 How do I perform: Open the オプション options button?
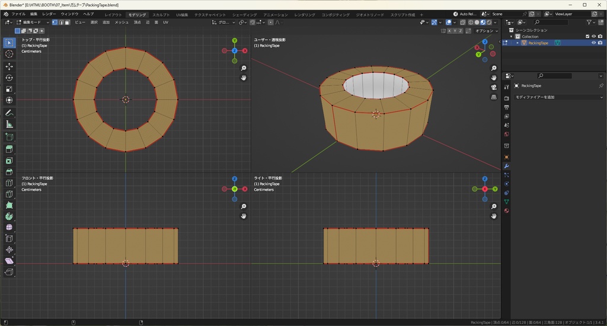pyautogui.click(x=485, y=31)
